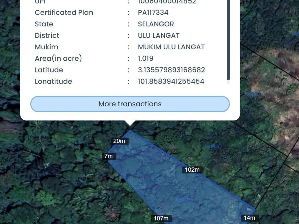Click the 107m boundary length label
Image resolution: width=299 pixels, height=224 pixels.
(x=161, y=218)
